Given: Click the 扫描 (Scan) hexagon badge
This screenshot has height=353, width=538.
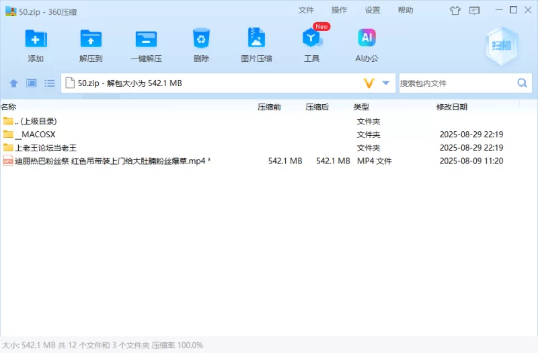Looking at the screenshot, I should click(x=502, y=46).
